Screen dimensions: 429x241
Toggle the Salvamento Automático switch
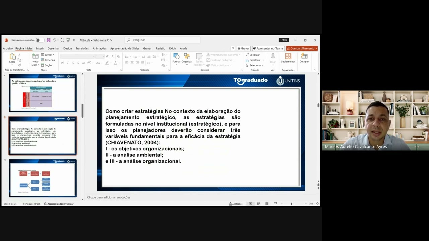40,40
